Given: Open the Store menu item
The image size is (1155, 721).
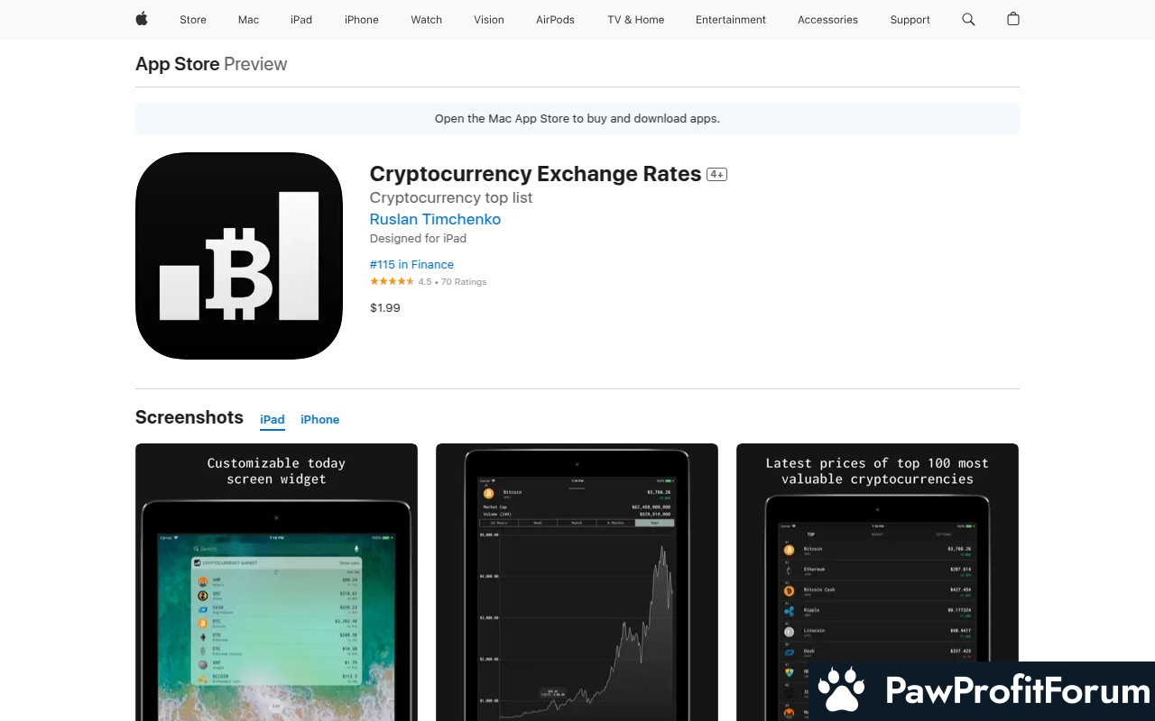Looking at the screenshot, I should [x=193, y=20].
